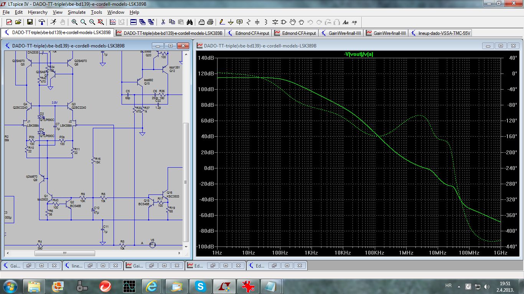Click the Zoom In magnifier icon
The image size is (524, 294).
74,22
